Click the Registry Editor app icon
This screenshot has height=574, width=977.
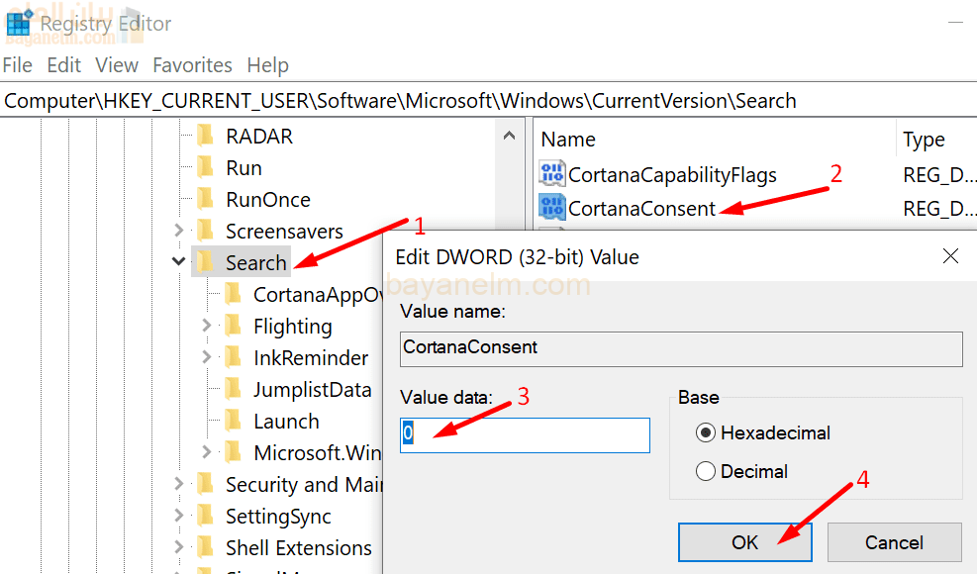[19, 23]
